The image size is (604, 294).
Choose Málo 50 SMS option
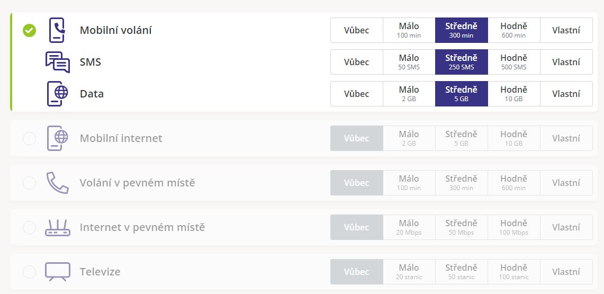(x=409, y=62)
